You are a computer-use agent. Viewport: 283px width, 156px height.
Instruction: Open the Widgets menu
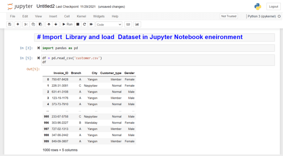pyautogui.click(x=99, y=16)
